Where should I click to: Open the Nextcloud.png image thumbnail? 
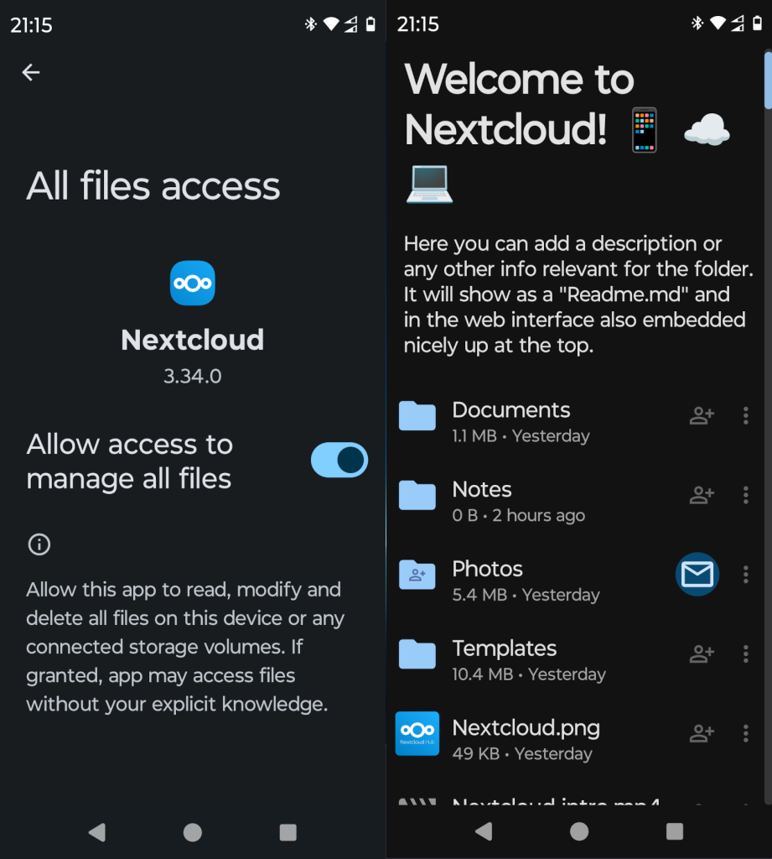coord(417,734)
